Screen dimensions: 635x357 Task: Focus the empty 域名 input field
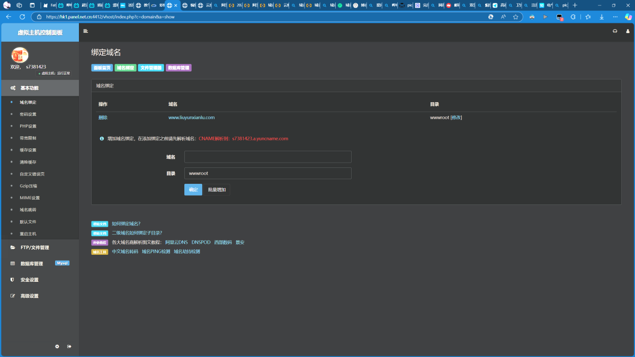(x=267, y=157)
